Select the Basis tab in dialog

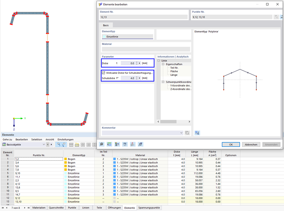106,25
